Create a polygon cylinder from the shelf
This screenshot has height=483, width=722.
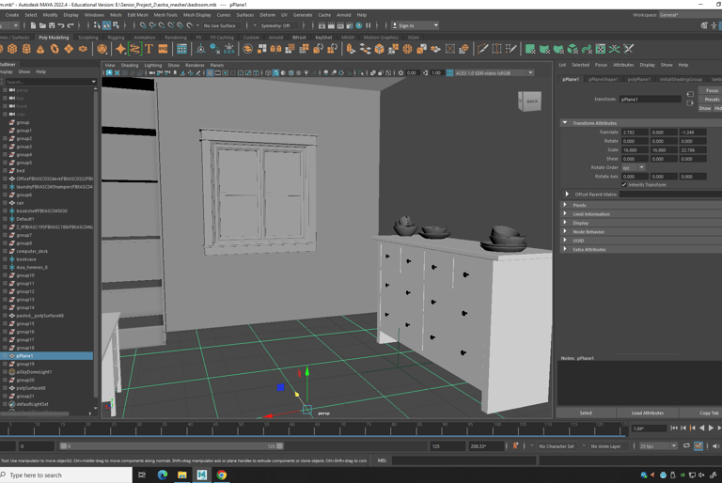click(26, 49)
